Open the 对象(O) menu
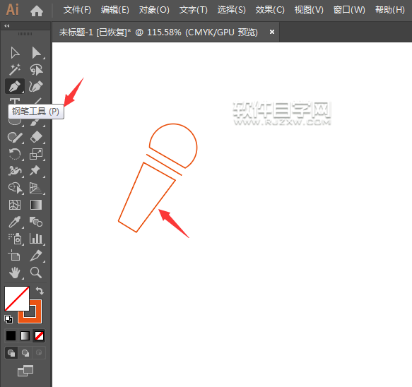The height and width of the screenshot is (387, 412). [x=154, y=10]
